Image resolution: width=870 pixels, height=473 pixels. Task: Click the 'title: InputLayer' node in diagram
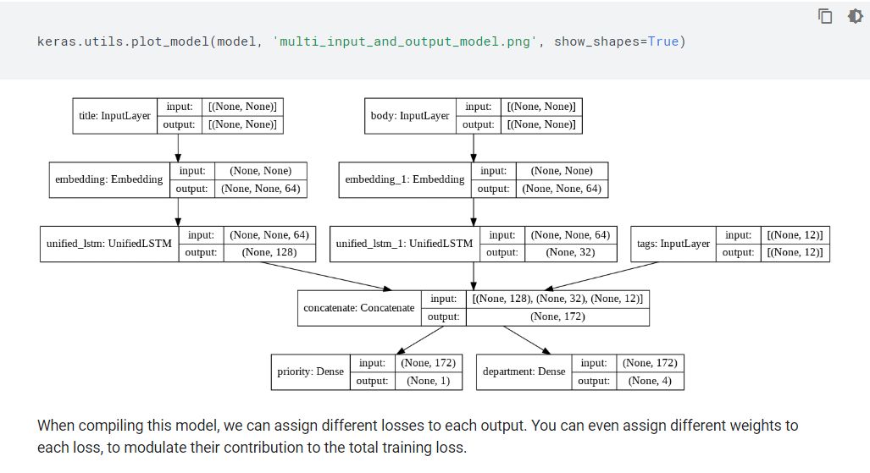point(115,116)
